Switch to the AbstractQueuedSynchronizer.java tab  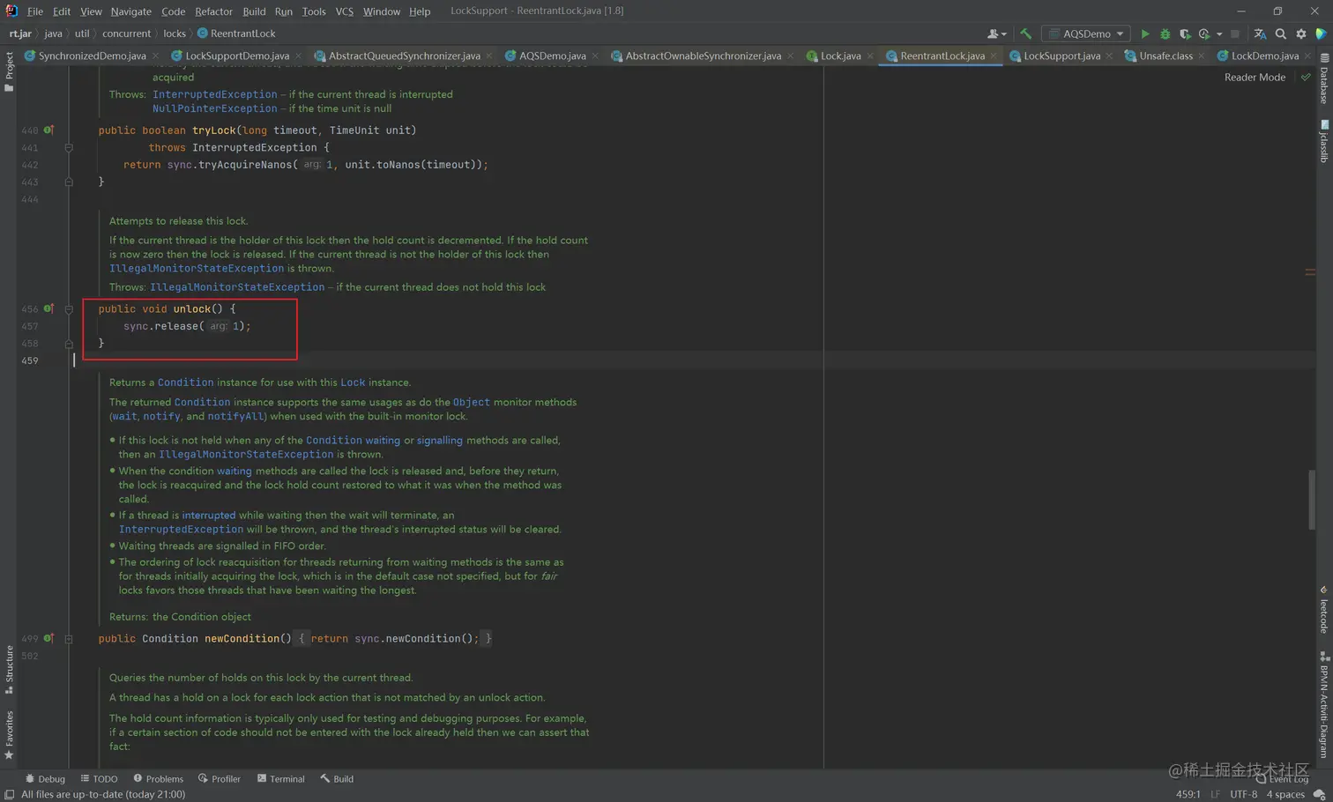(404, 56)
